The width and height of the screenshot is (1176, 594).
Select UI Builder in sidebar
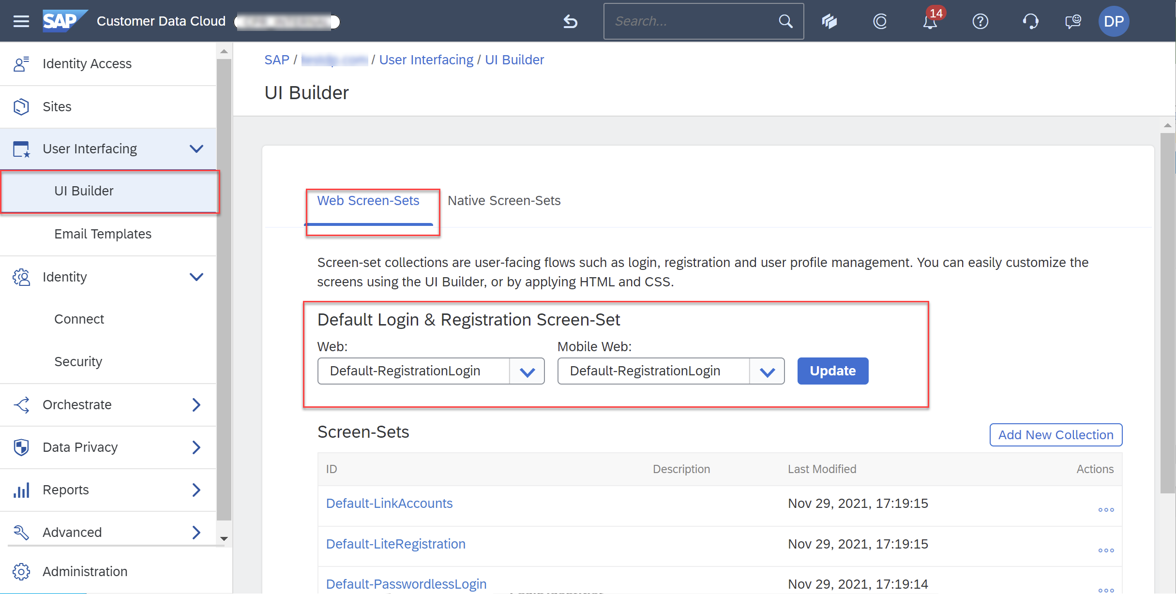108,191
